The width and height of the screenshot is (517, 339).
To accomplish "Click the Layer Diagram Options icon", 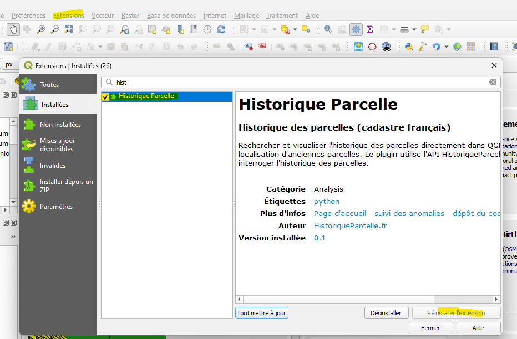I will (230, 47).
